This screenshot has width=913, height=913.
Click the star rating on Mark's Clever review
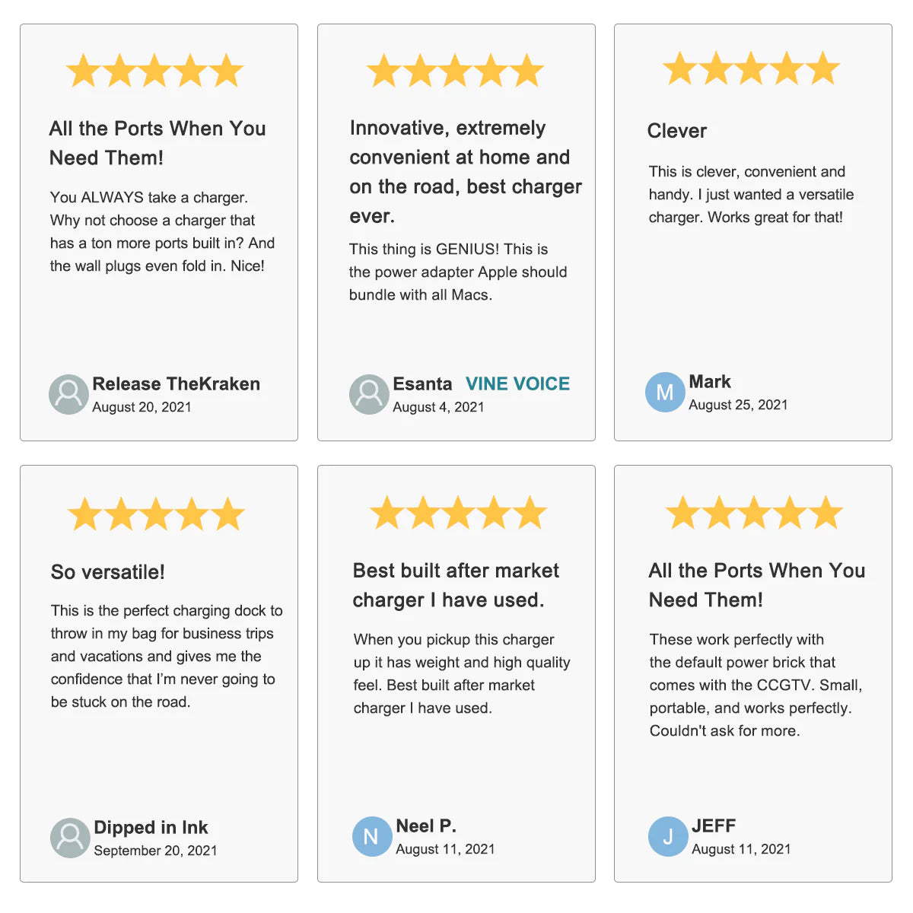[751, 69]
